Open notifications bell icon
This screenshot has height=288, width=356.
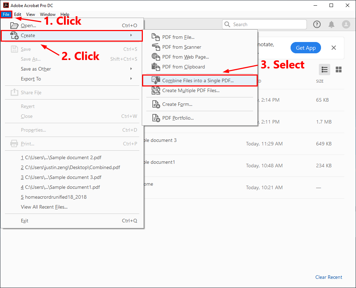coord(332,24)
